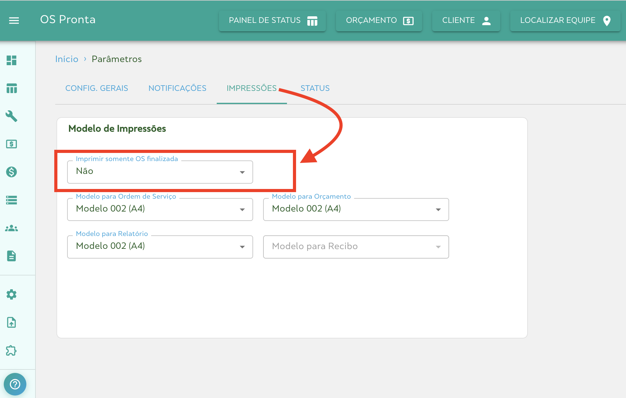This screenshot has height=398, width=626.
Task: Open Modelo para Ordem de Serviço dropdown
Action: pyautogui.click(x=160, y=209)
